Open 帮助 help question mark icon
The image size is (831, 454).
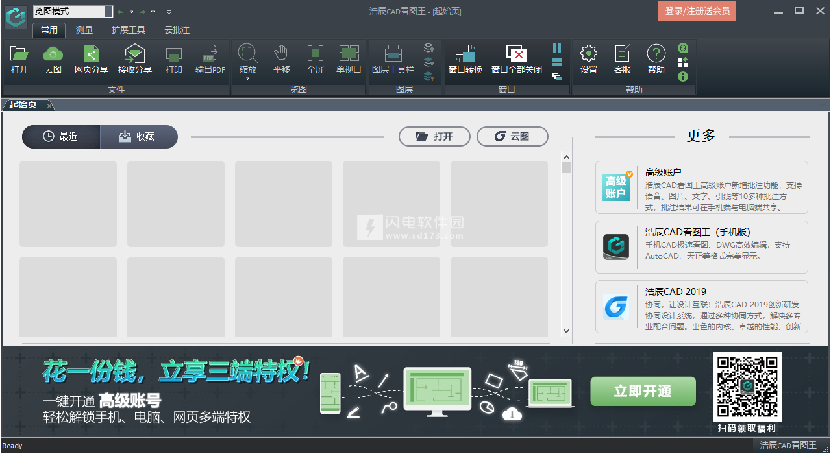(x=656, y=60)
